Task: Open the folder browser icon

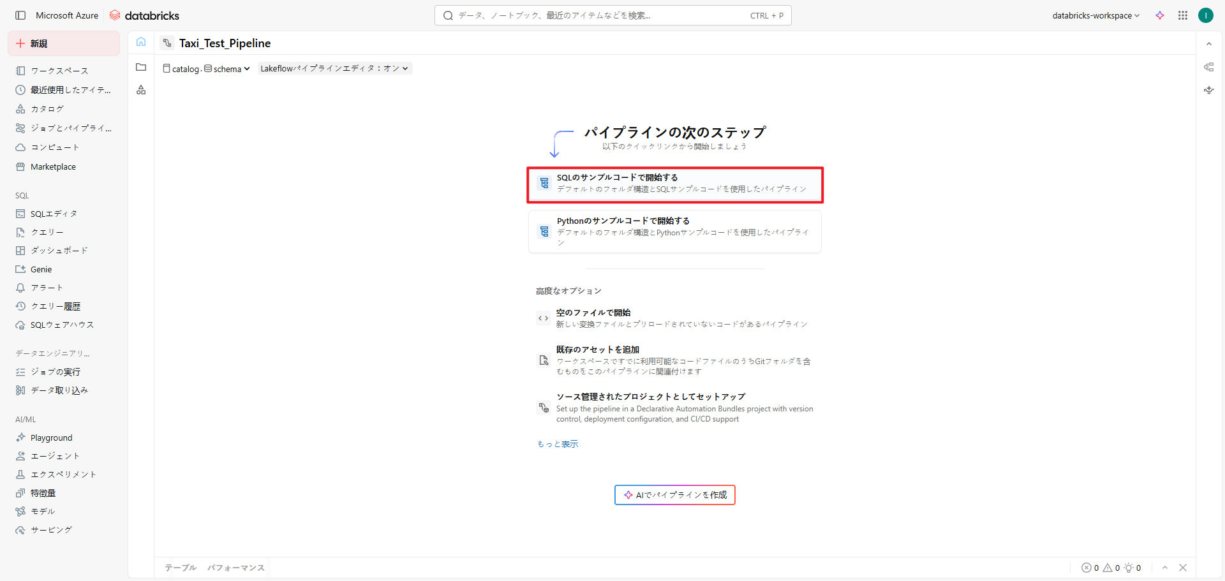Action: [x=141, y=67]
